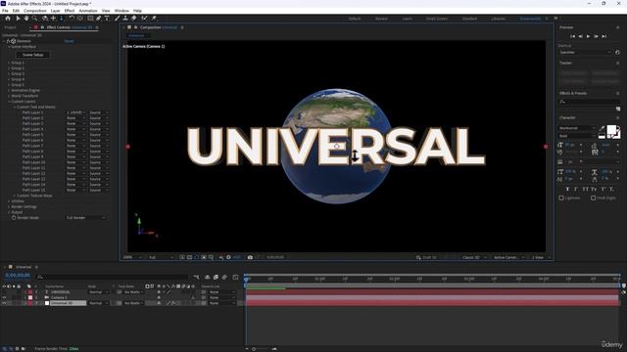Image resolution: width=627 pixels, height=352 pixels.
Task: Expand Group 3 in Effect Controls
Action: click(9, 74)
